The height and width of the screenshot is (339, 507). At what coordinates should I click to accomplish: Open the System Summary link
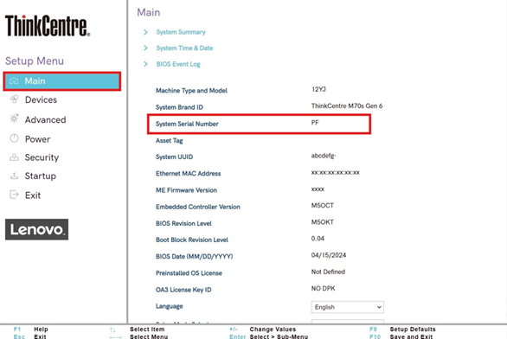pos(181,32)
